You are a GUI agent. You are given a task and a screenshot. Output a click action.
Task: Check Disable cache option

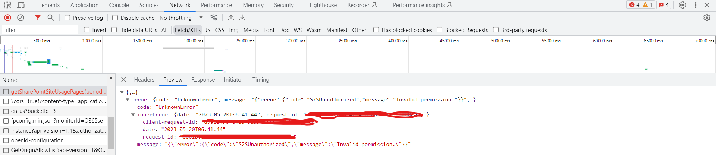coord(115,18)
